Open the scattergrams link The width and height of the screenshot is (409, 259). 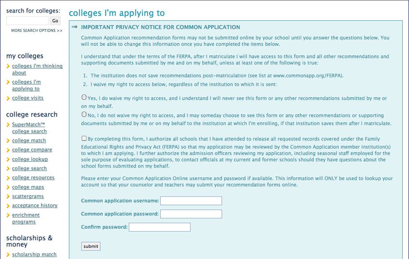(28, 196)
